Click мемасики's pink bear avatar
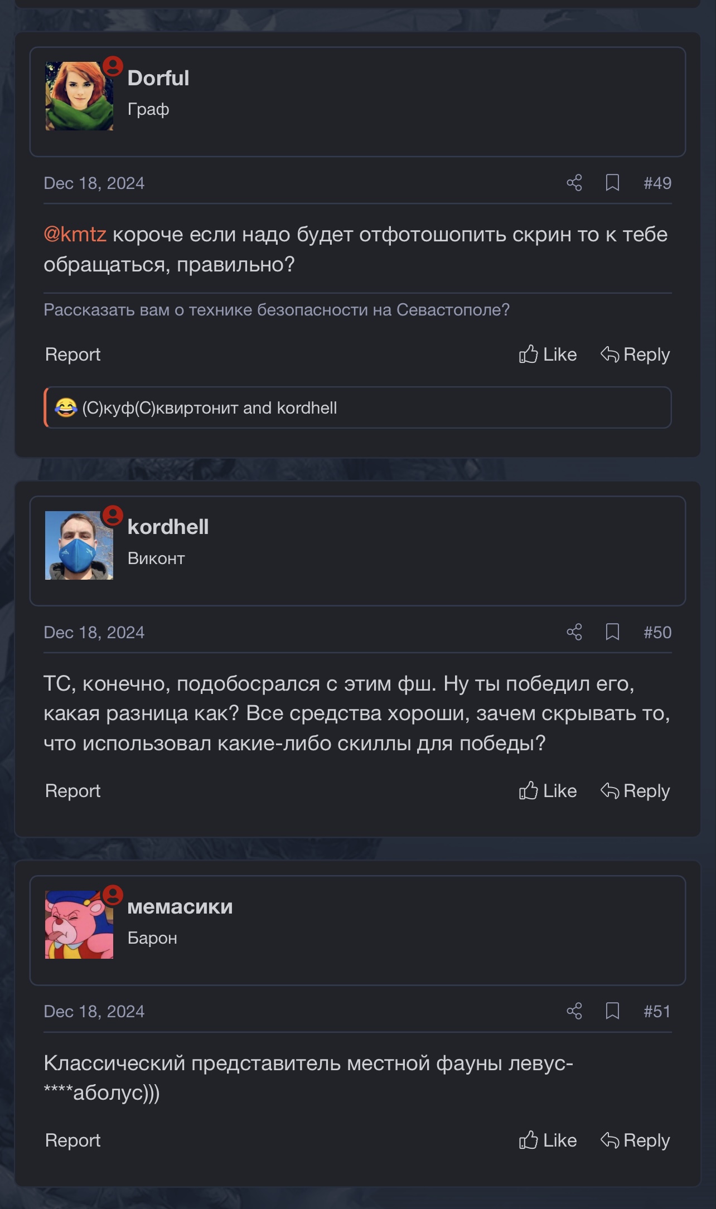This screenshot has width=716, height=1209. (x=79, y=924)
